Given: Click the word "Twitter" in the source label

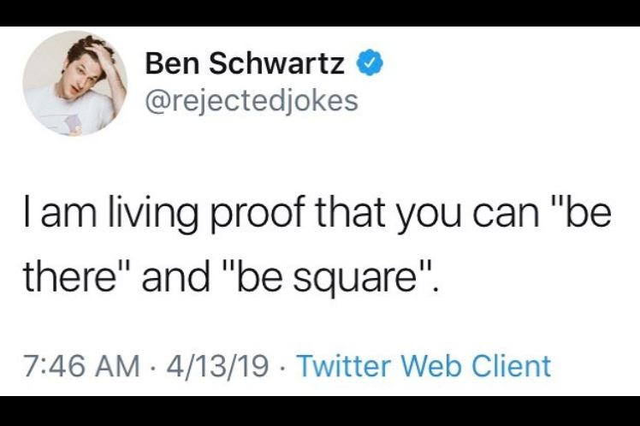Looking at the screenshot, I should pos(343,365).
